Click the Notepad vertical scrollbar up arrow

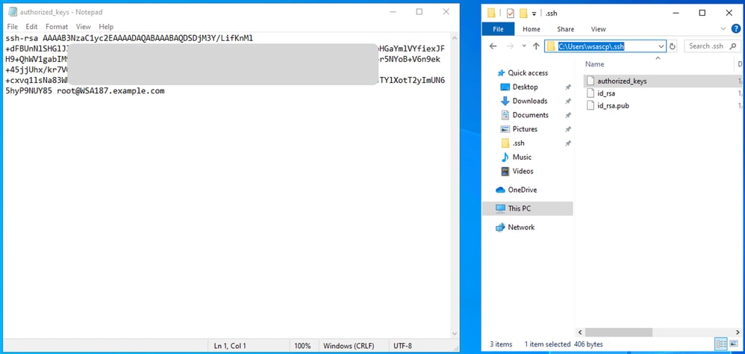coord(455,37)
